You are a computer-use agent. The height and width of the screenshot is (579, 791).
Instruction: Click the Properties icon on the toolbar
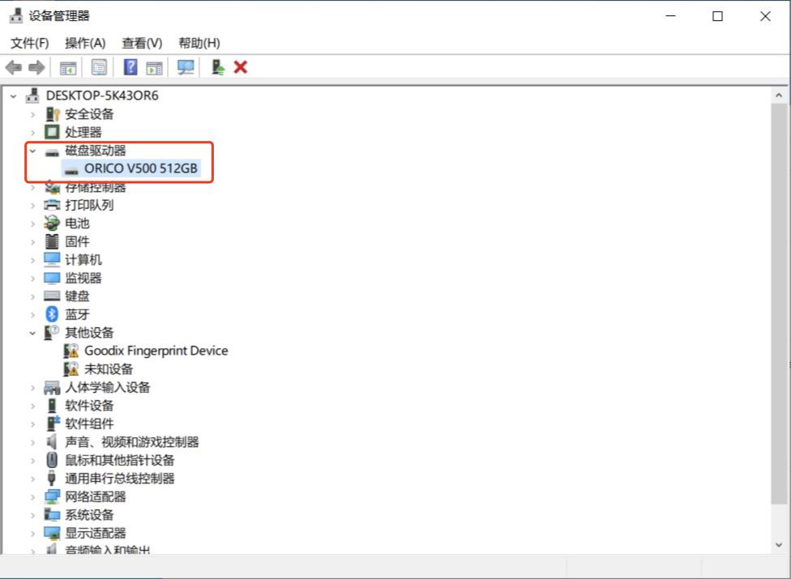click(99, 67)
